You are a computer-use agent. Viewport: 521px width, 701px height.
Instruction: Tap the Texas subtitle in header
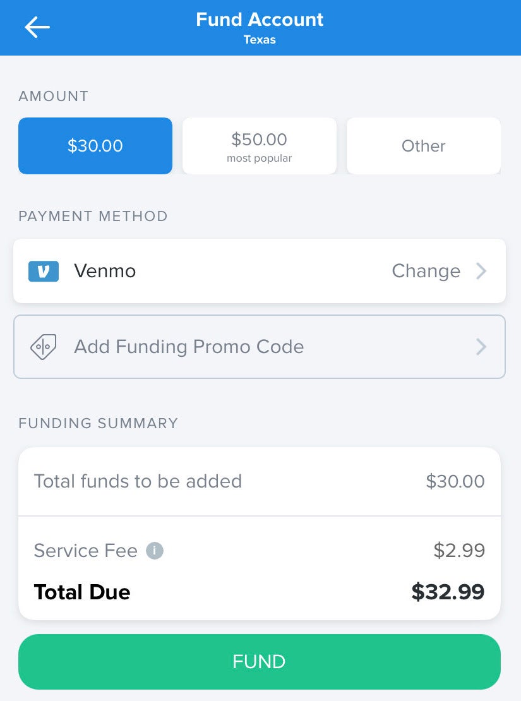(x=260, y=40)
